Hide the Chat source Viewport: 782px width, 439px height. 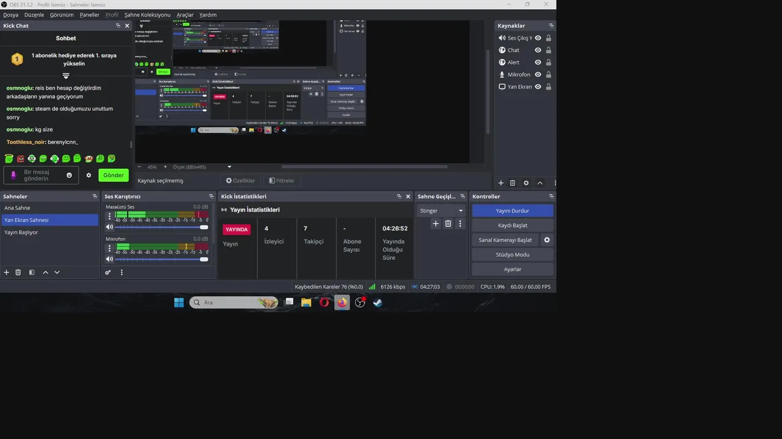click(x=538, y=50)
